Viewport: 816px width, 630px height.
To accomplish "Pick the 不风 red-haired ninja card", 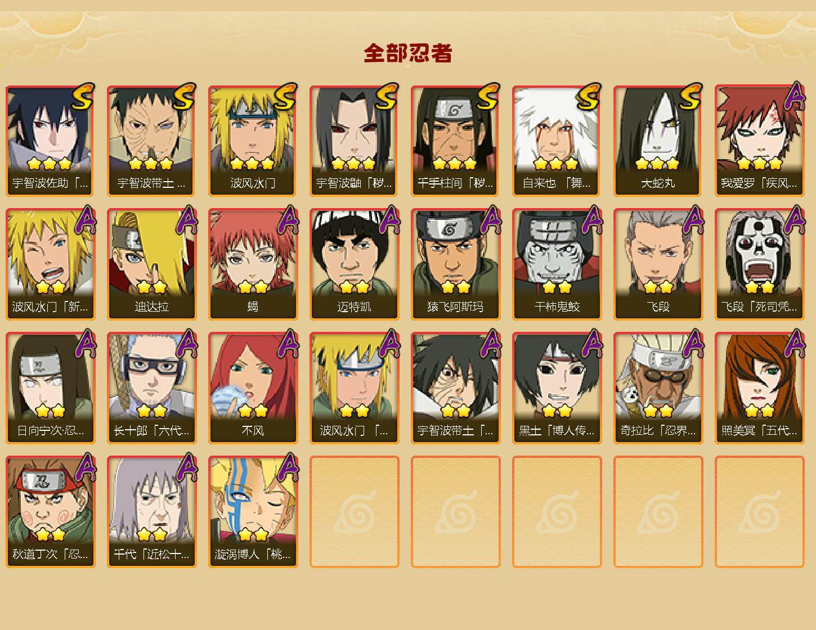I will pos(253,388).
